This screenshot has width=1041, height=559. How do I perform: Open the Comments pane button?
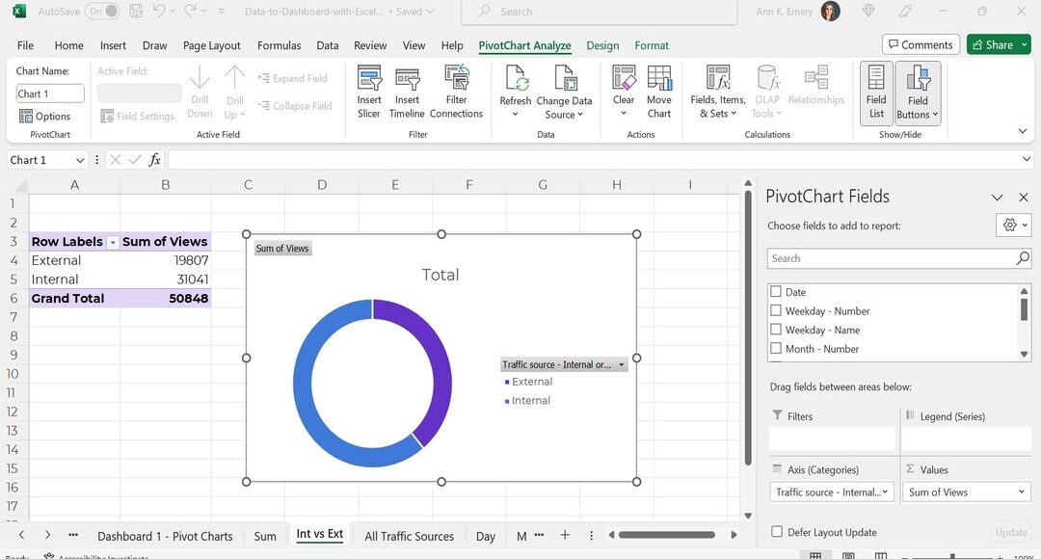[920, 44]
